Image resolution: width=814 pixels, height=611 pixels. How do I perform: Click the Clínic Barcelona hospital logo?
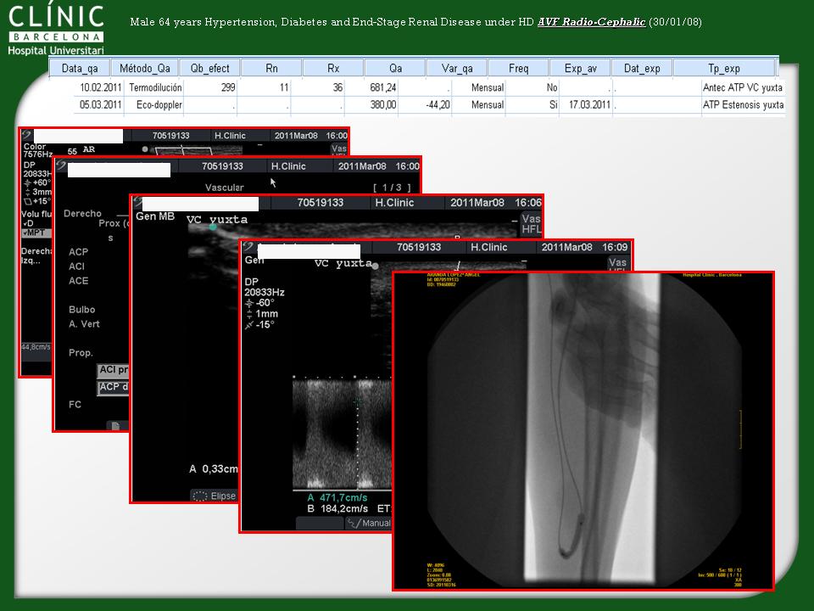(x=56, y=29)
